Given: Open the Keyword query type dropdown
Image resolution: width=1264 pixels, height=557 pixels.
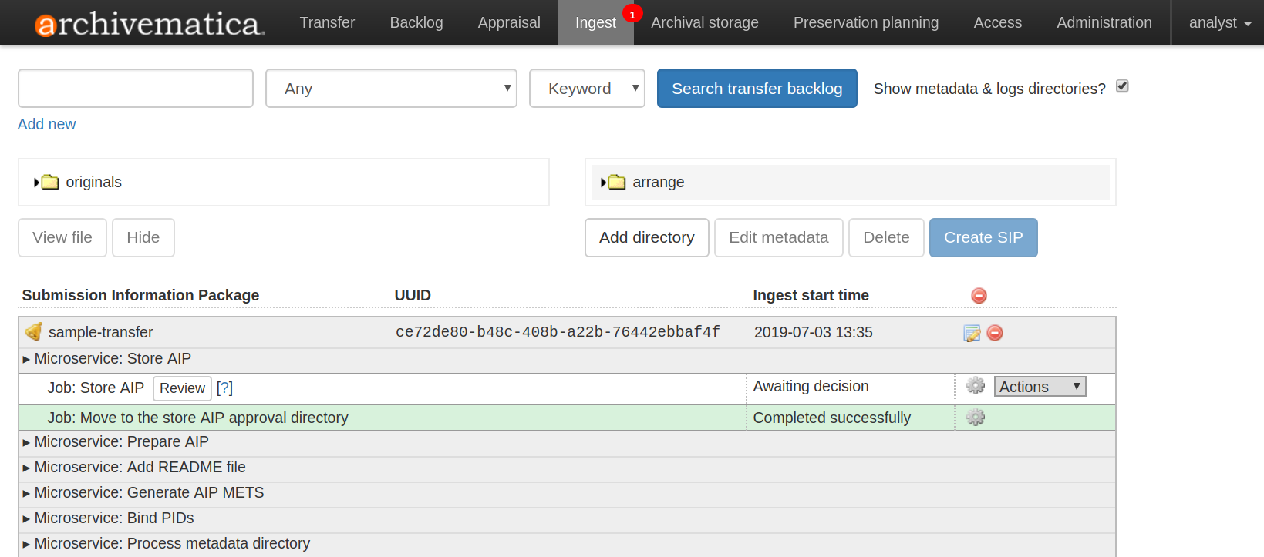Looking at the screenshot, I should coord(587,89).
